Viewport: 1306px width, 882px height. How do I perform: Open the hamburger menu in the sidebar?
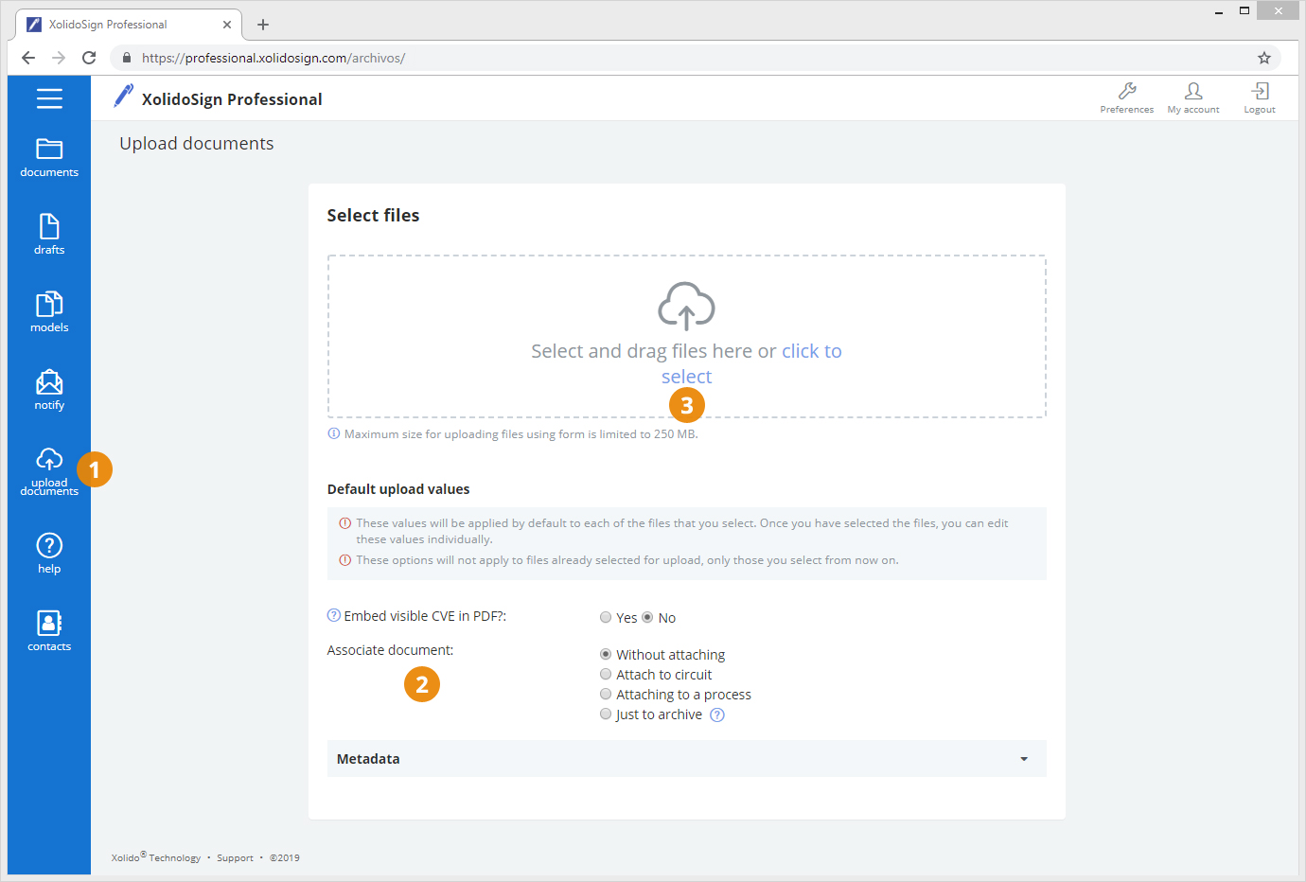coord(49,98)
